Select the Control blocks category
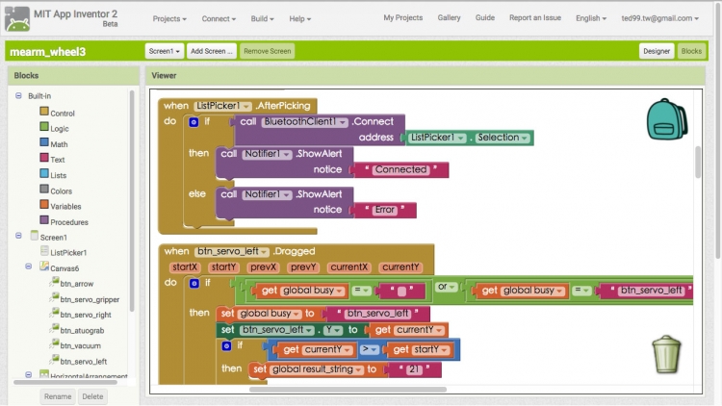The image size is (722, 406). tap(62, 114)
